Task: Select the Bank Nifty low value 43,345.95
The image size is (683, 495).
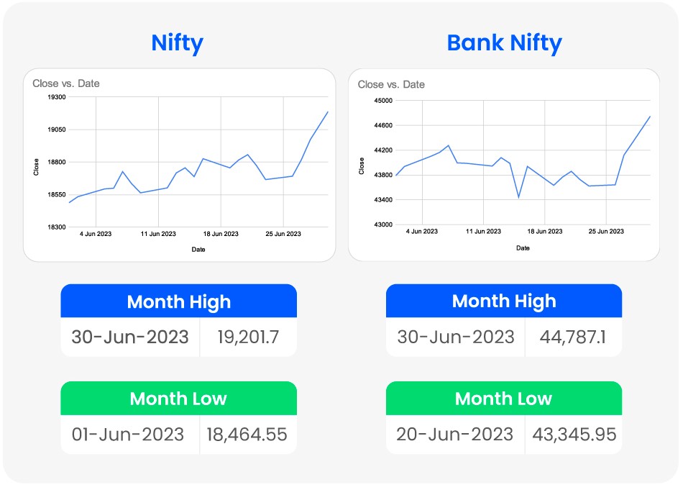Action: 574,435
